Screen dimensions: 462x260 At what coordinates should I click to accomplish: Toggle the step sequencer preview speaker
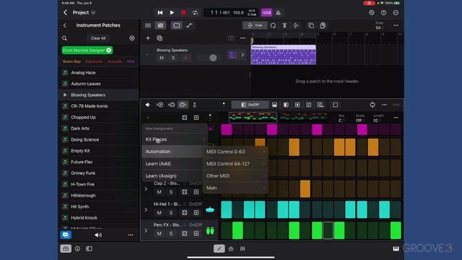pos(148,105)
